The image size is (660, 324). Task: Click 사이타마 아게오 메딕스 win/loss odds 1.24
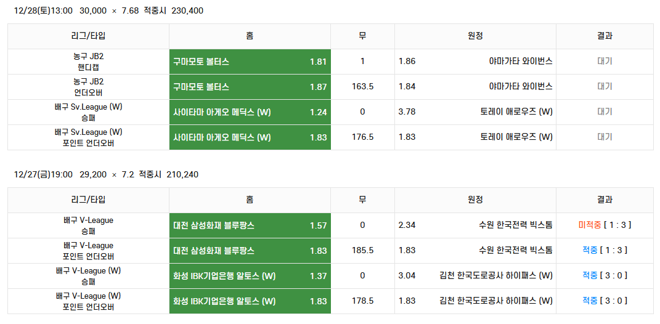250,112
